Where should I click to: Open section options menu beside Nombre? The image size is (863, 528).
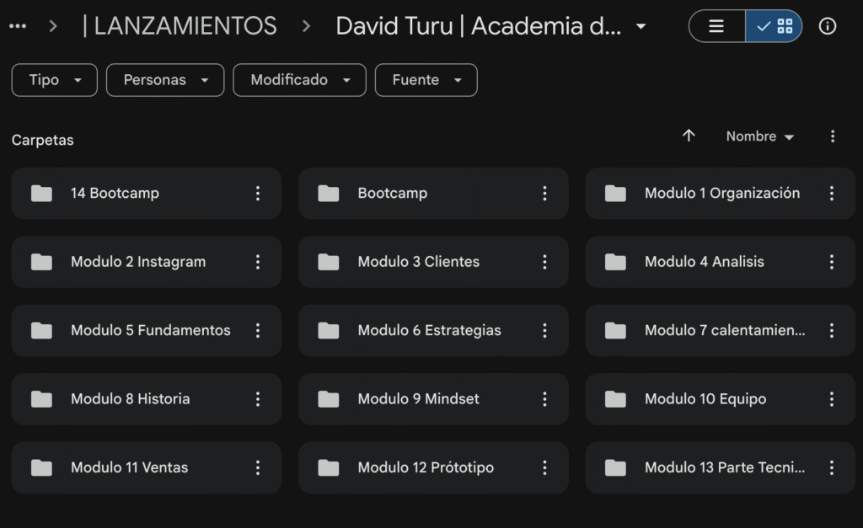(833, 136)
